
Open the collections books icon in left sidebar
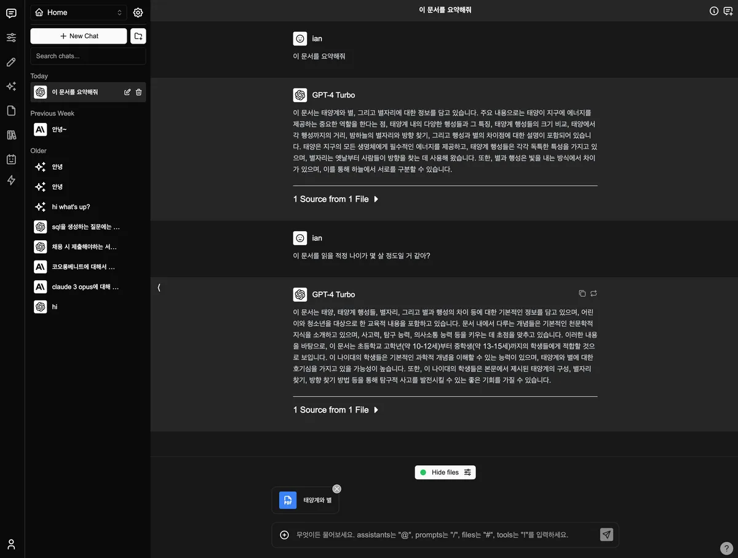click(x=11, y=135)
